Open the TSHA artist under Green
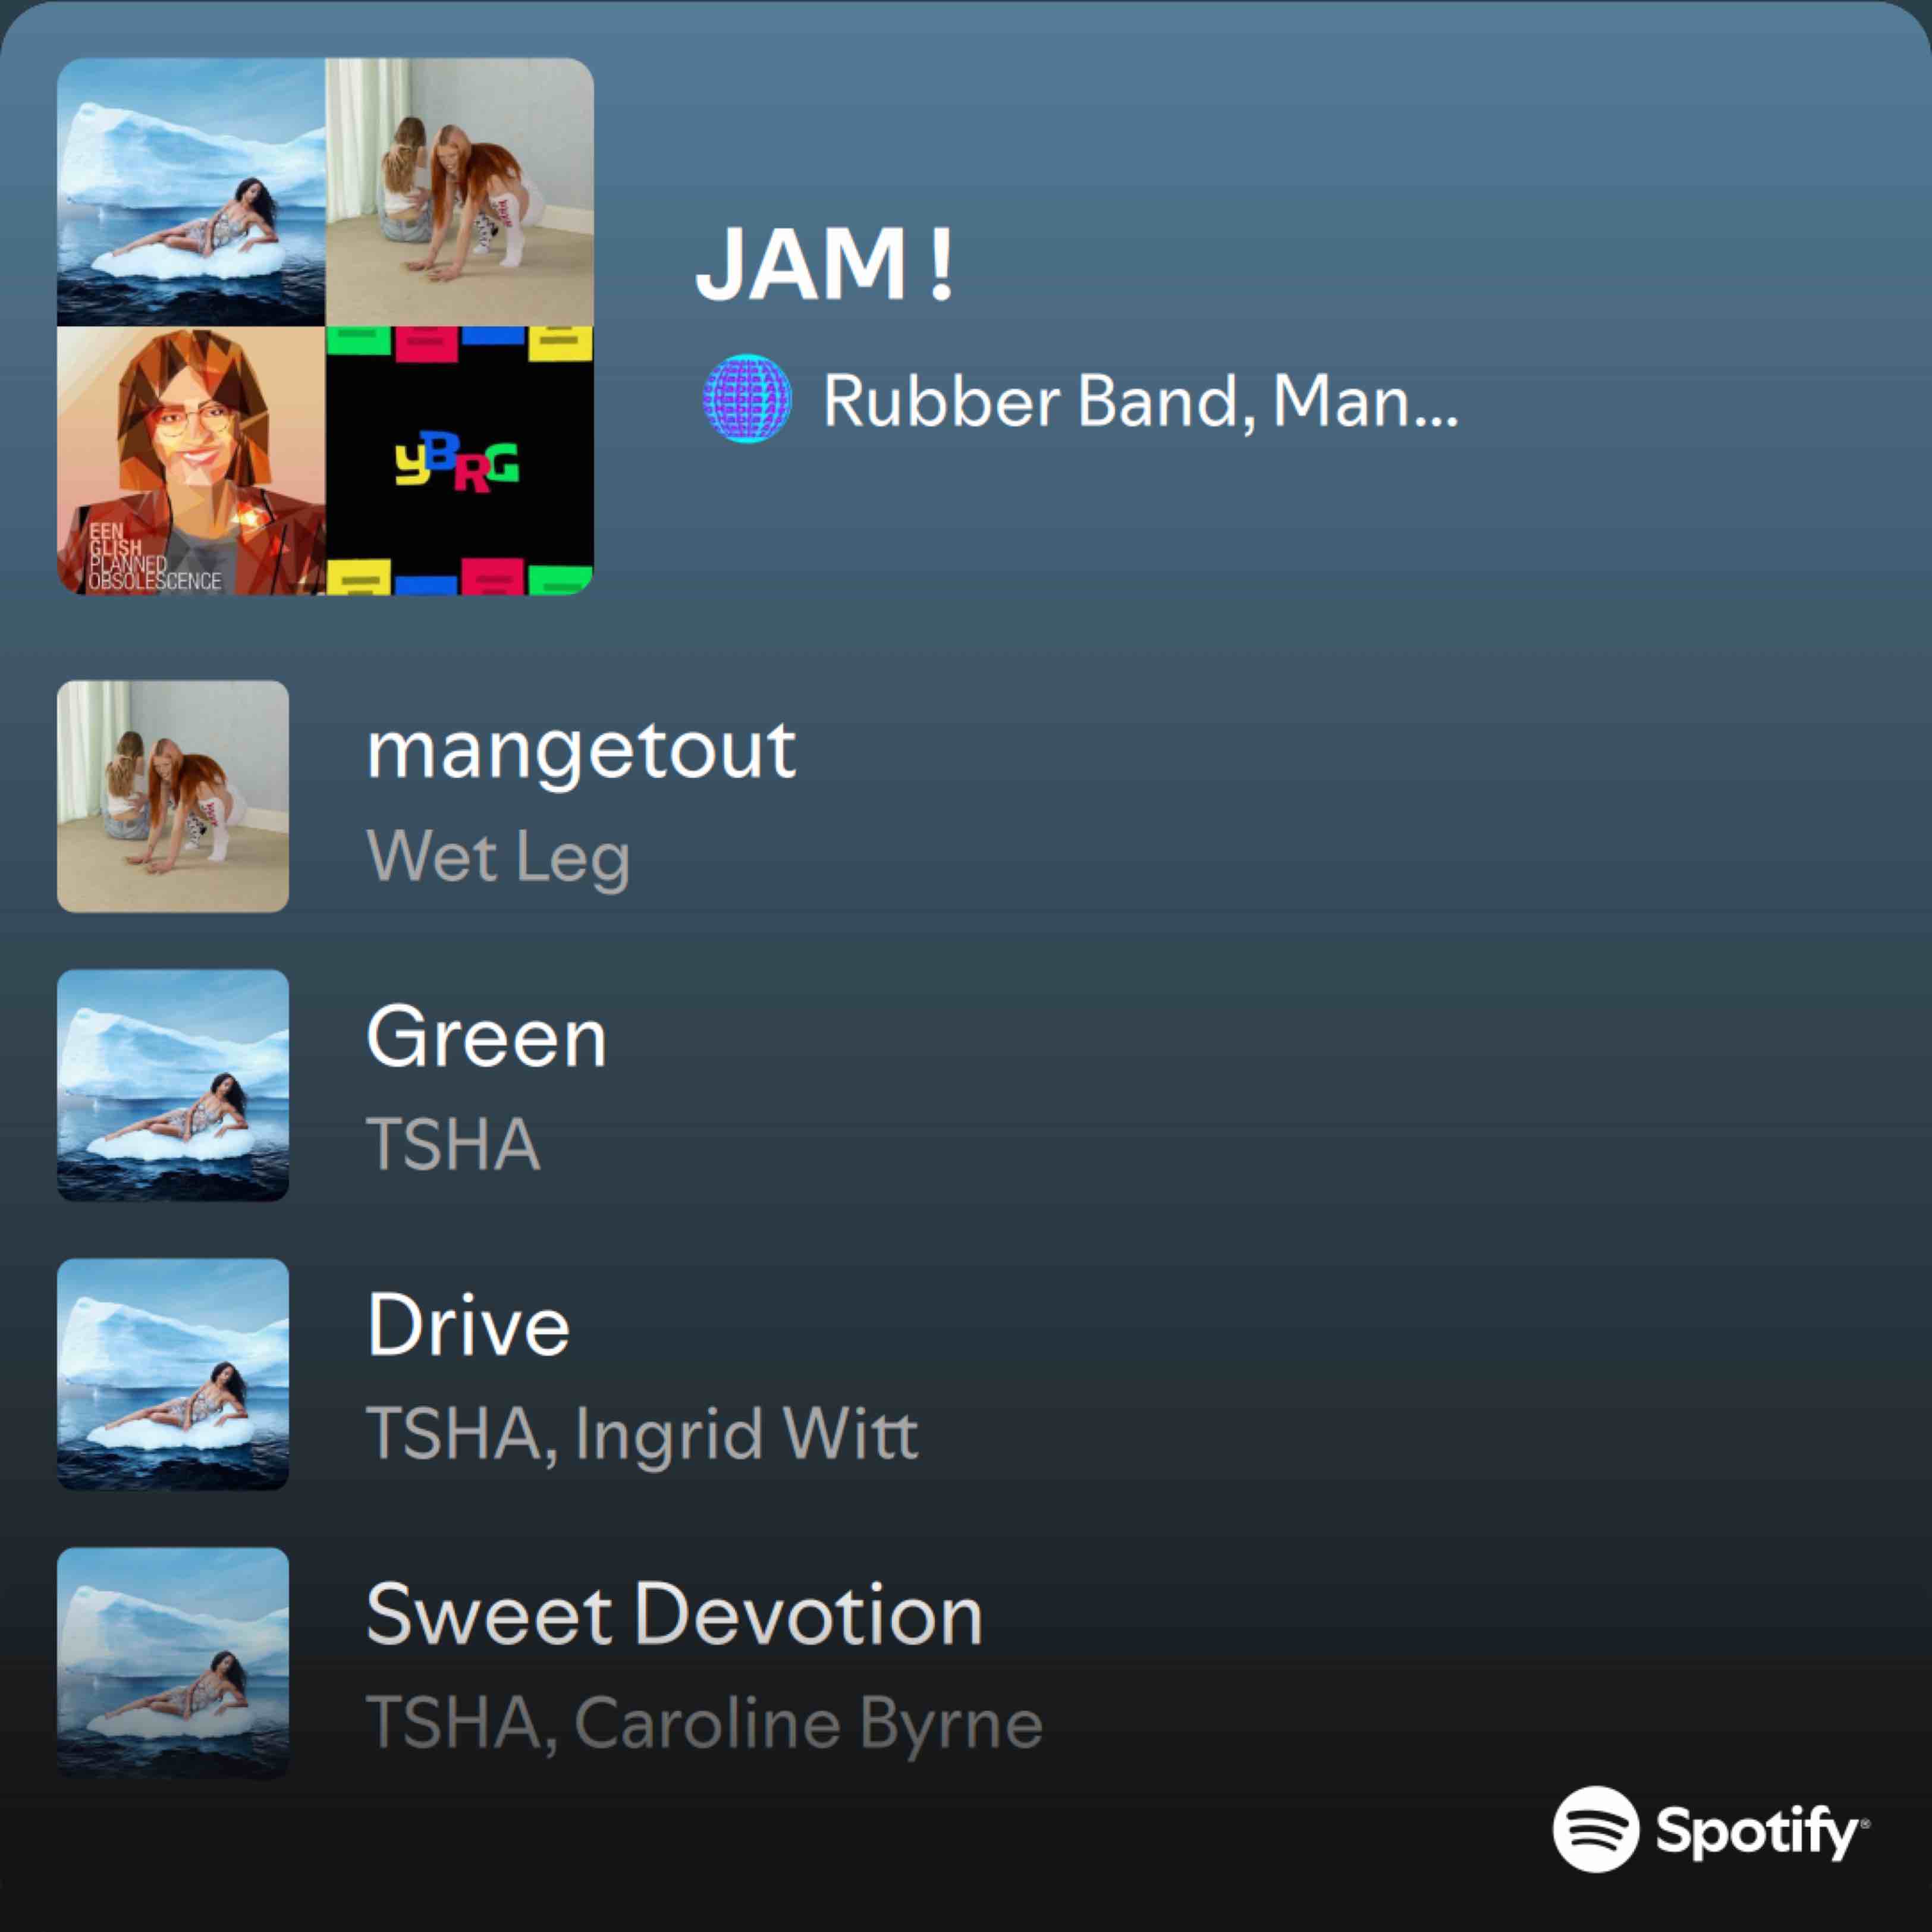Viewport: 1932px width, 1932px height. pyautogui.click(x=453, y=1144)
